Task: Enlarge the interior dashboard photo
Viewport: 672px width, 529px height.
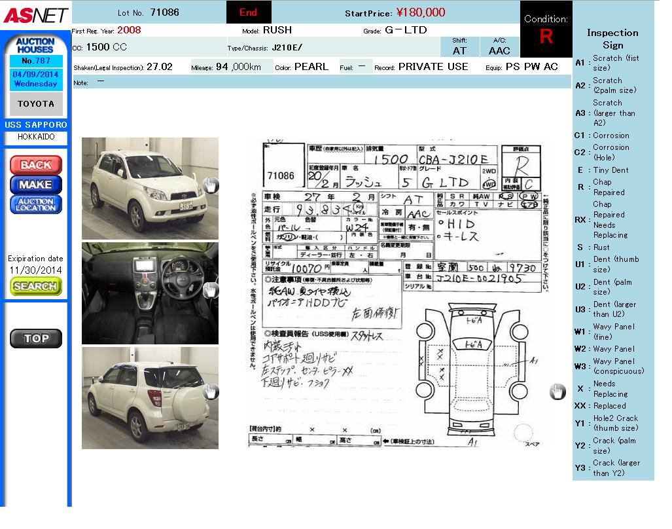Action: 150,293
